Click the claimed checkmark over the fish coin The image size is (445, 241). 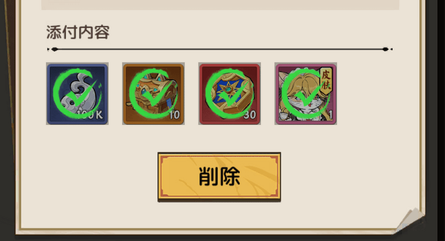coord(77,94)
